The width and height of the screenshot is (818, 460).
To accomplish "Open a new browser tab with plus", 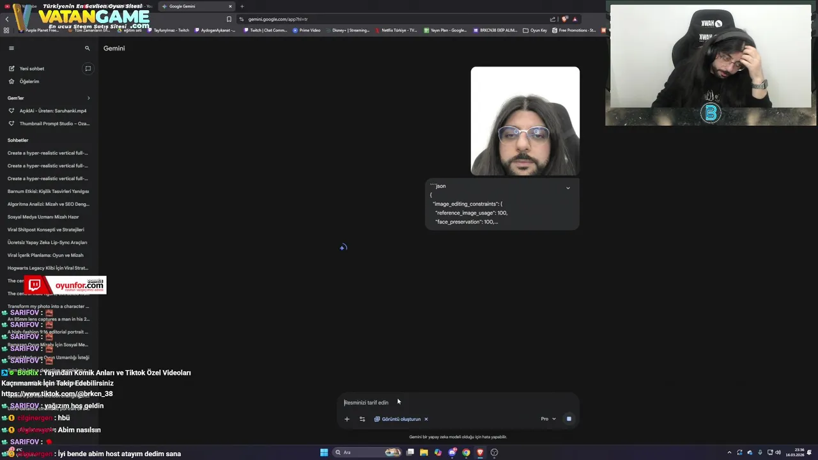I will point(242,6).
